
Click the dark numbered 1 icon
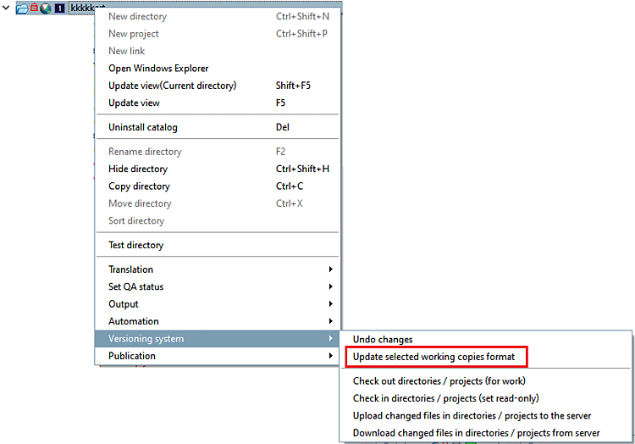(x=59, y=8)
